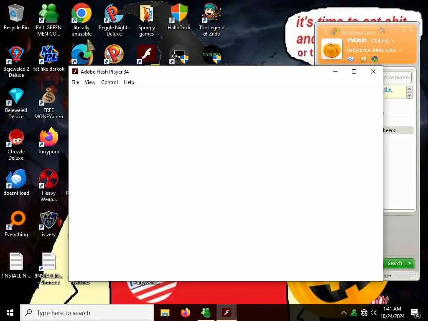Open the View menu in Flash Player
This screenshot has height=321, width=428.
tap(90, 82)
